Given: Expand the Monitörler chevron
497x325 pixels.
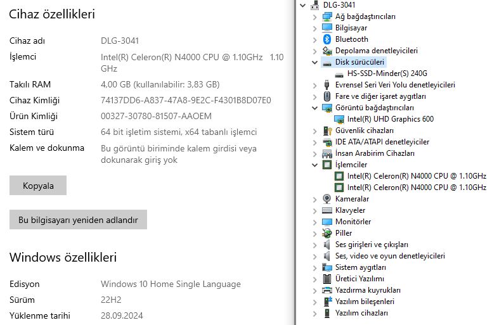Looking at the screenshot, I should [314, 222].
